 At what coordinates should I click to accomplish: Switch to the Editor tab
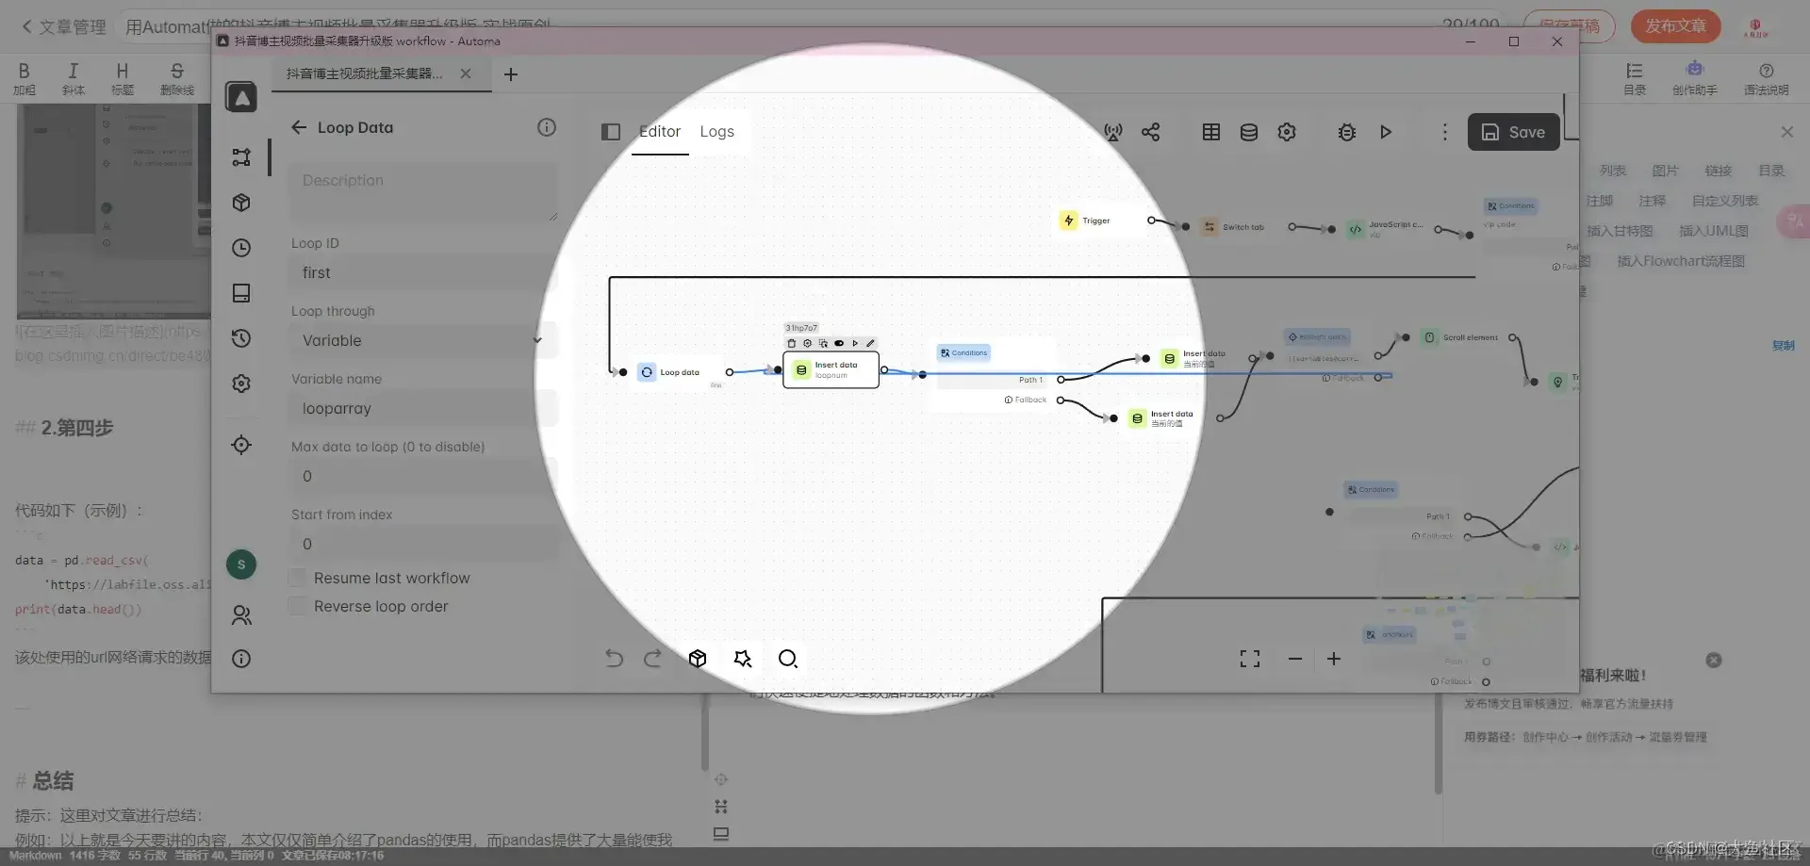[x=660, y=132]
